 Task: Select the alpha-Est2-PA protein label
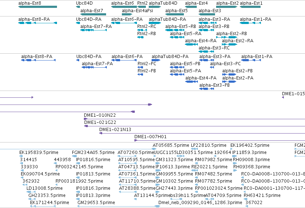238,78
